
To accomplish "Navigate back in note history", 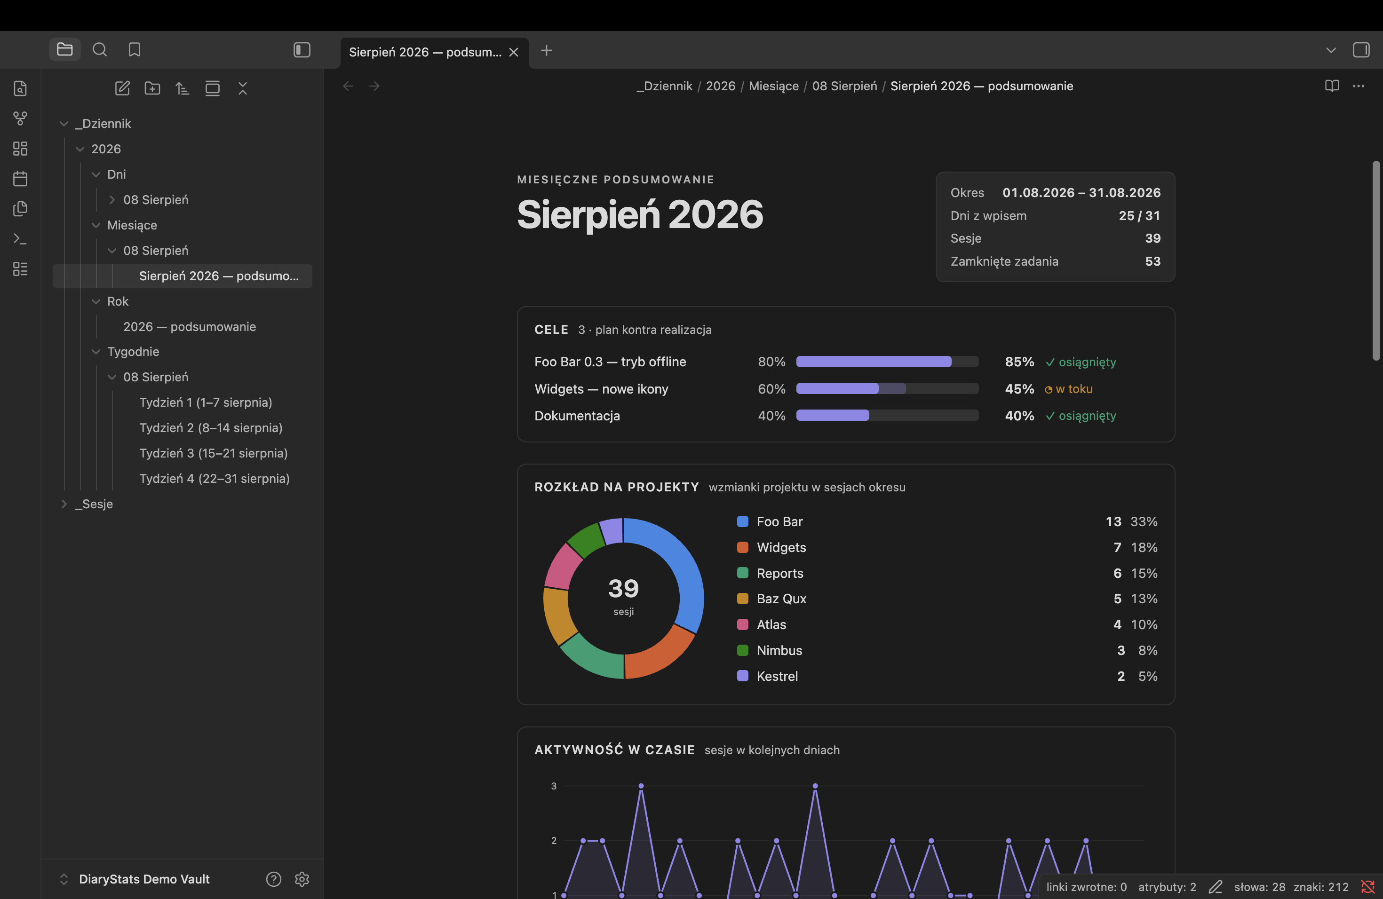I will [x=348, y=86].
